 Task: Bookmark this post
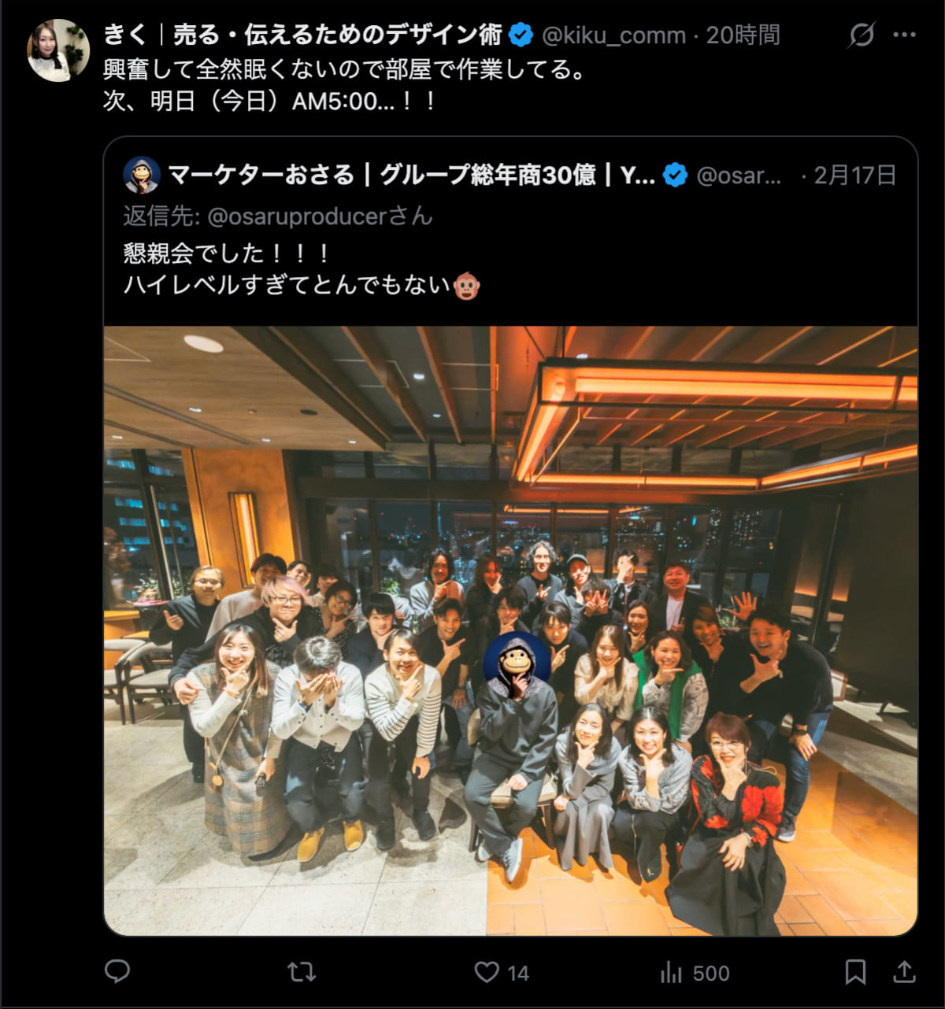click(x=855, y=972)
